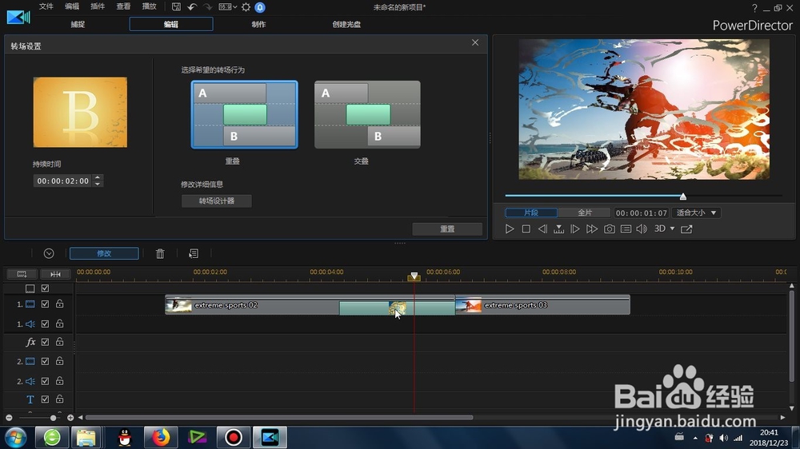
Task: Toggle the chapter track checkbox
Action: (x=45, y=288)
